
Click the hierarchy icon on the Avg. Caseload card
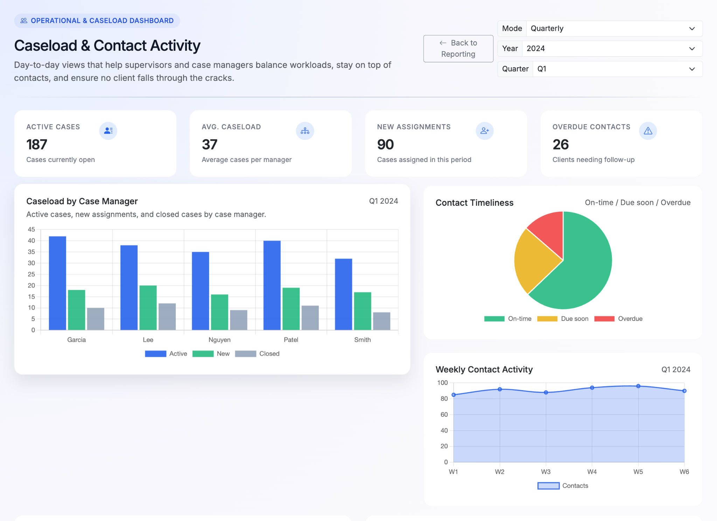click(x=305, y=131)
